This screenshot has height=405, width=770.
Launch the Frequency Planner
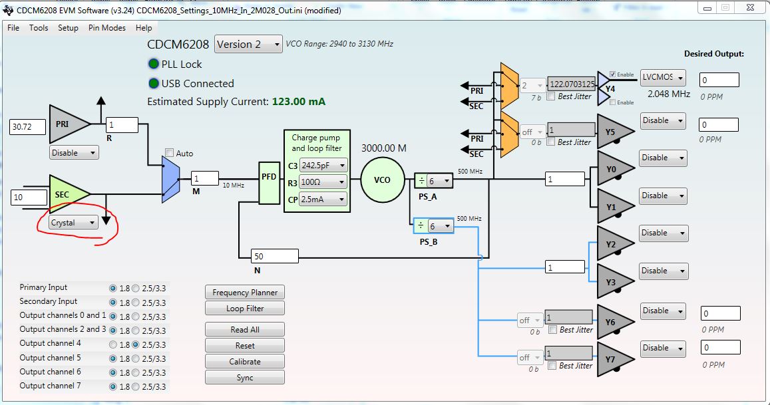(x=244, y=292)
